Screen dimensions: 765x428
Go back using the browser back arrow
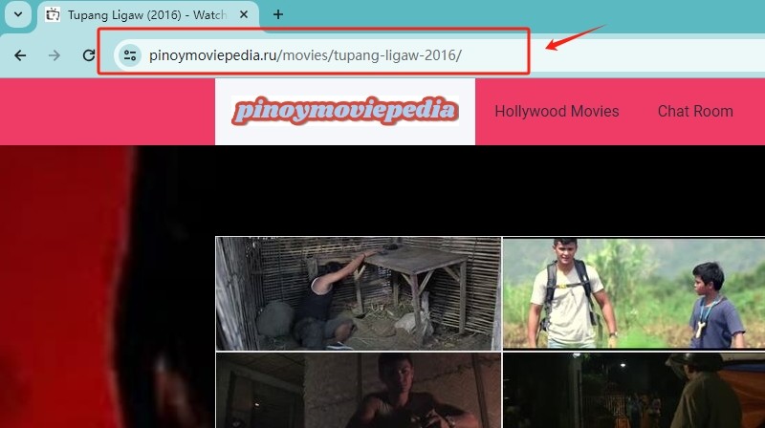point(20,55)
